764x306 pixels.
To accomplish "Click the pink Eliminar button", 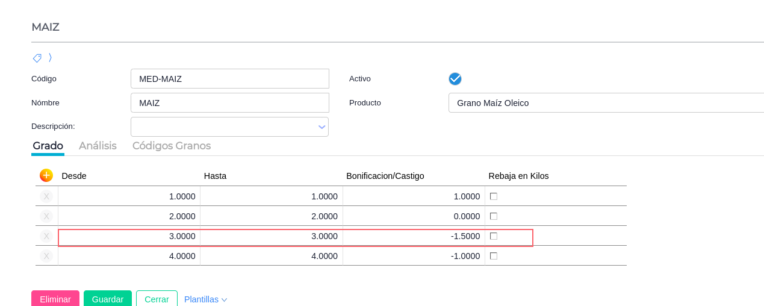I will [55, 299].
